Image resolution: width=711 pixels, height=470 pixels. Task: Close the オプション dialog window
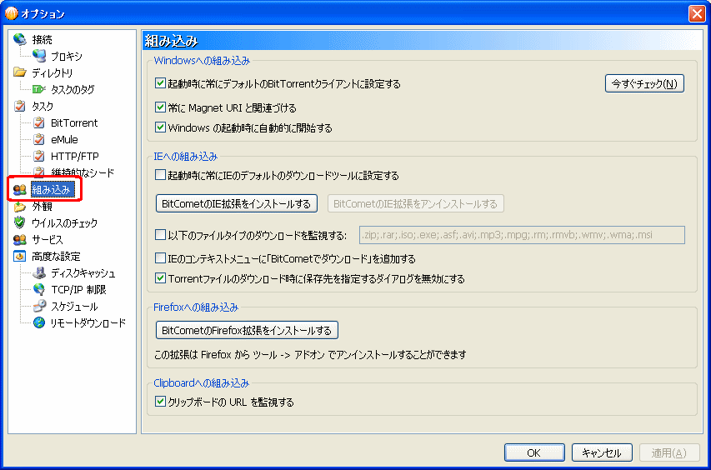pyautogui.click(x=697, y=13)
